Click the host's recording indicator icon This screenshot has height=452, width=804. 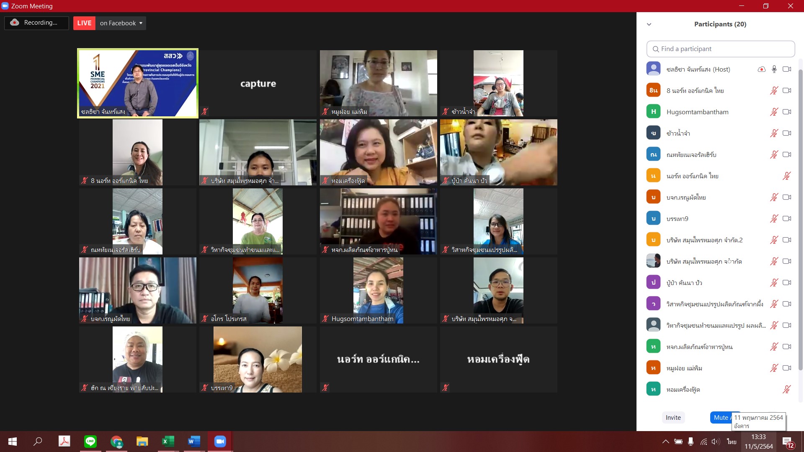[x=761, y=69]
